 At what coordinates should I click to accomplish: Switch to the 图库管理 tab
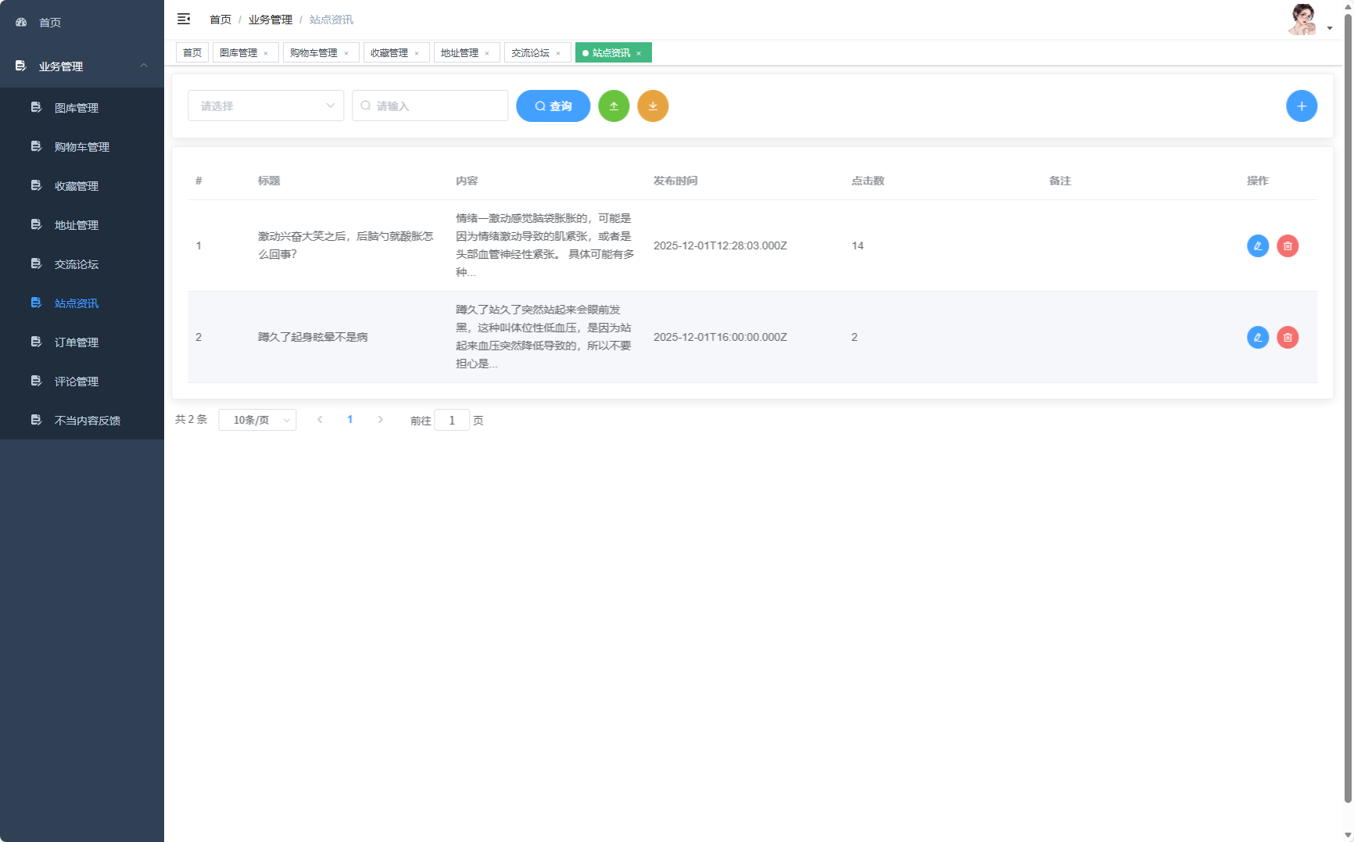coord(240,52)
